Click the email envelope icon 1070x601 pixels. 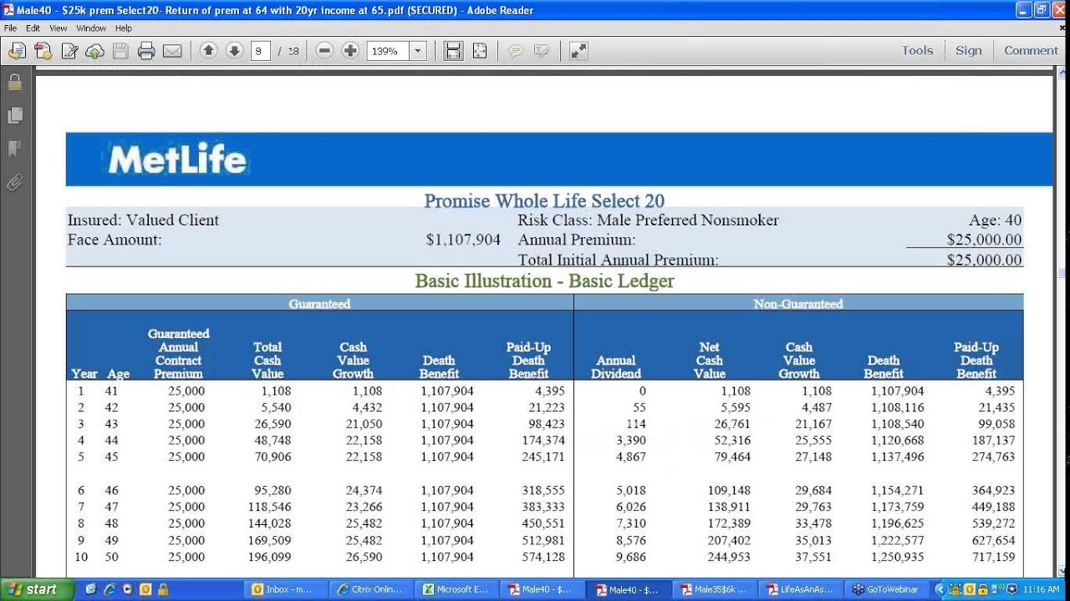click(x=172, y=51)
